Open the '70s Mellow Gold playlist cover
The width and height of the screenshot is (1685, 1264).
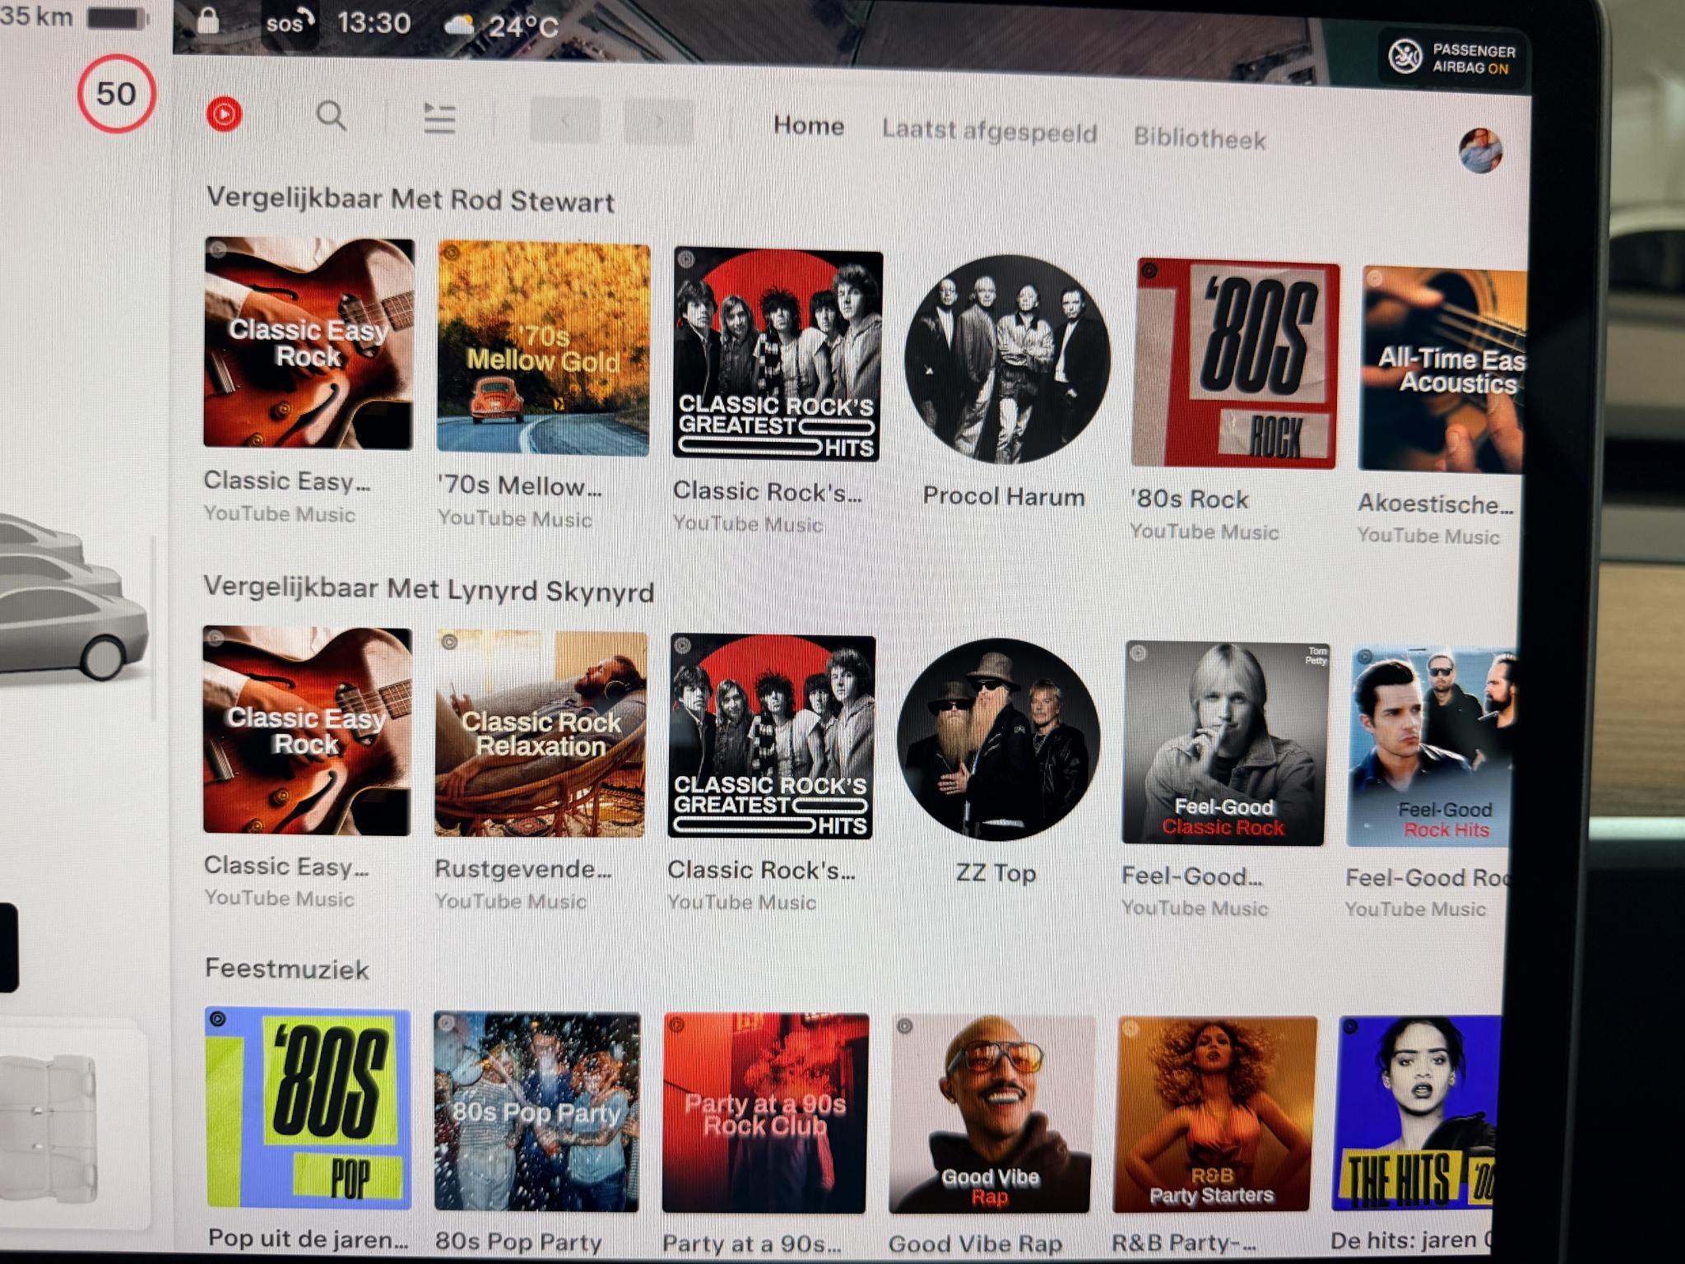543,348
